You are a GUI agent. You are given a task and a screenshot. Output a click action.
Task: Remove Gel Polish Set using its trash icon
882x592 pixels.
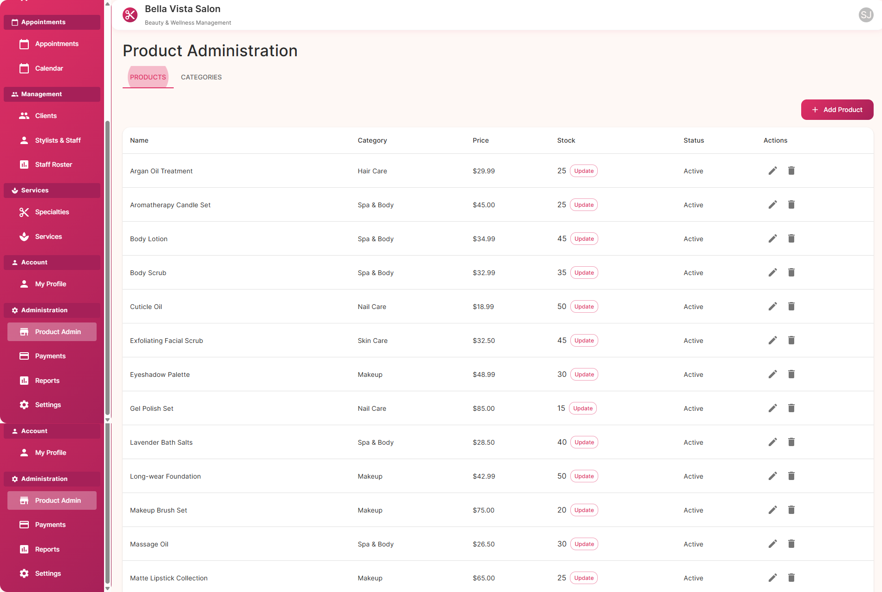[791, 408]
